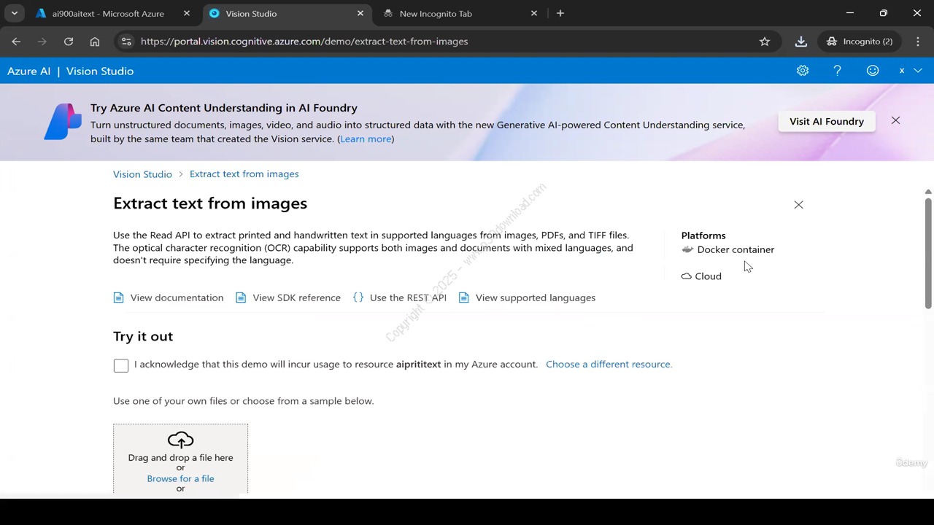
Task: Click the Incognito (2) indicator
Action: [x=860, y=42]
